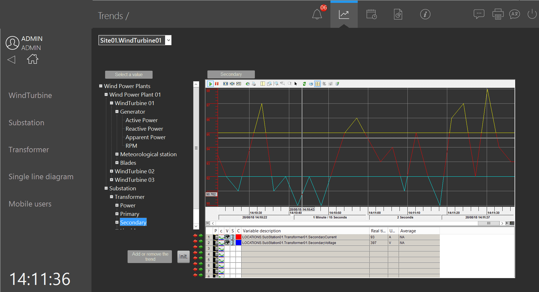Select the arrow cursor tool in trend toolbar
Viewport: 539px width, 292px height.
click(x=296, y=84)
